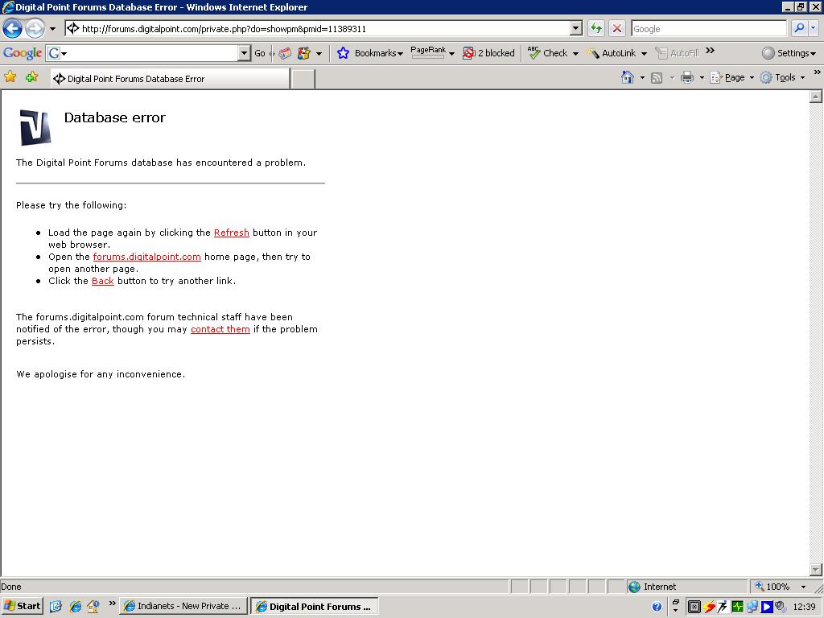Screen dimensions: 824x618
Task: Click the green monitor tray icon
Action: (738, 607)
